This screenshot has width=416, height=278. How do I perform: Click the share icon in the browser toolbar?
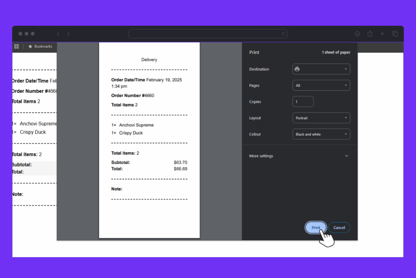click(370, 34)
